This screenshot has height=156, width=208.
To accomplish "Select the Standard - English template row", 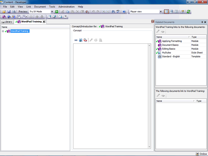I will point(181,57).
